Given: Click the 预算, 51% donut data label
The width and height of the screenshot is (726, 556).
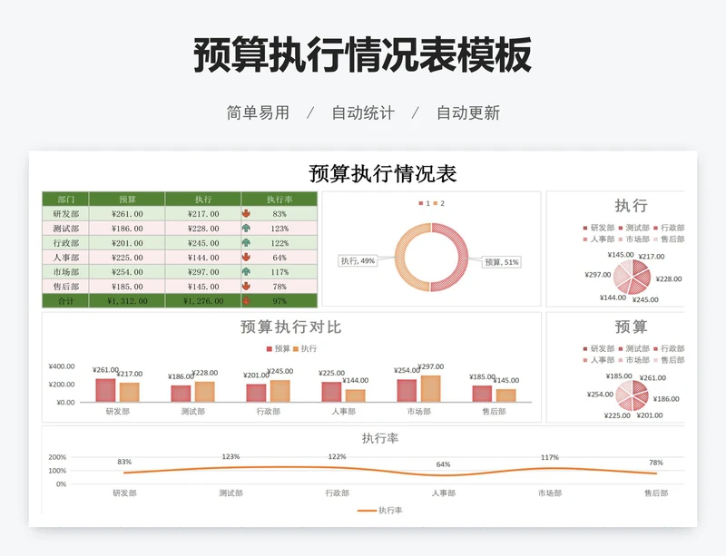Looking at the screenshot, I should [x=502, y=262].
